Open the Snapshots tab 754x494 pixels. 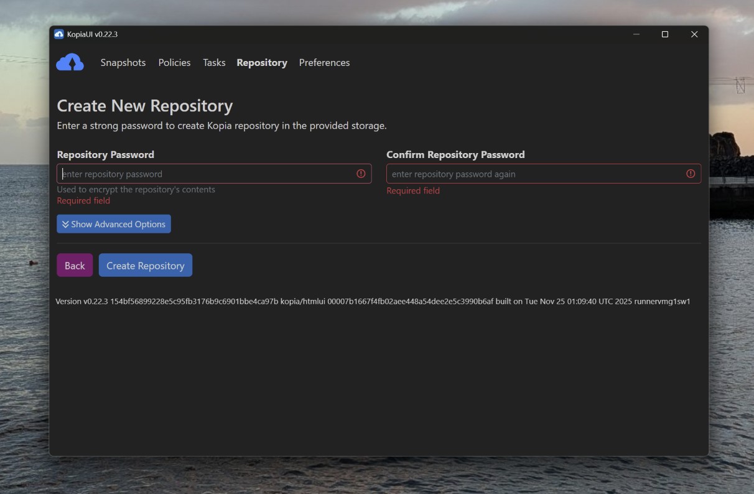(x=123, y=62)
